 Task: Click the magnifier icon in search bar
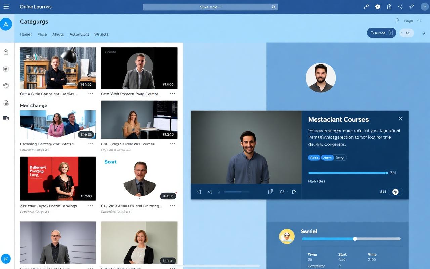click(274, 7)
